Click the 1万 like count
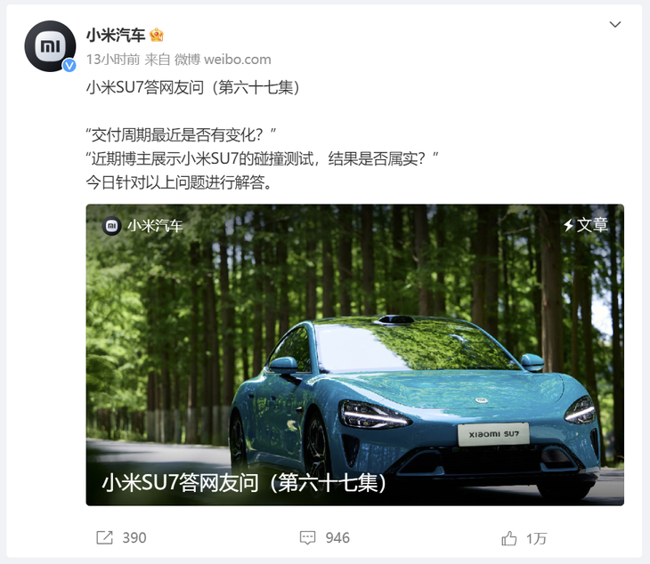Viewport: 650px width, 564px height. [537, 539]
